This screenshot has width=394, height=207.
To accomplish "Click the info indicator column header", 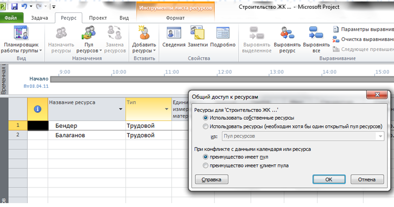I will pos(37,109).
